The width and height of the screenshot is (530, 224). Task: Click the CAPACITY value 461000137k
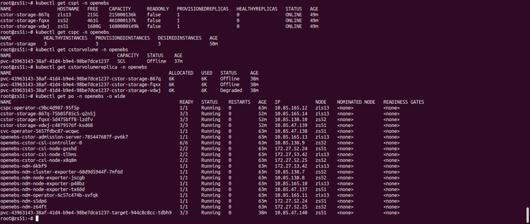(123, 20)
